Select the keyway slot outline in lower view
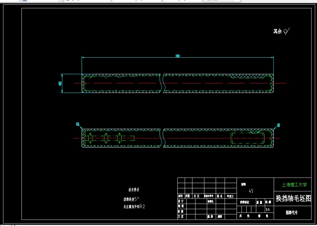The width and height of the screenshot is (317, 226). [248, 138]
